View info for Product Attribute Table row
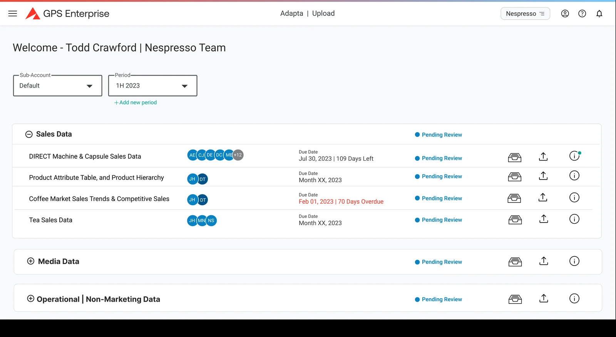The image size is (616, 337). point(574,176)
